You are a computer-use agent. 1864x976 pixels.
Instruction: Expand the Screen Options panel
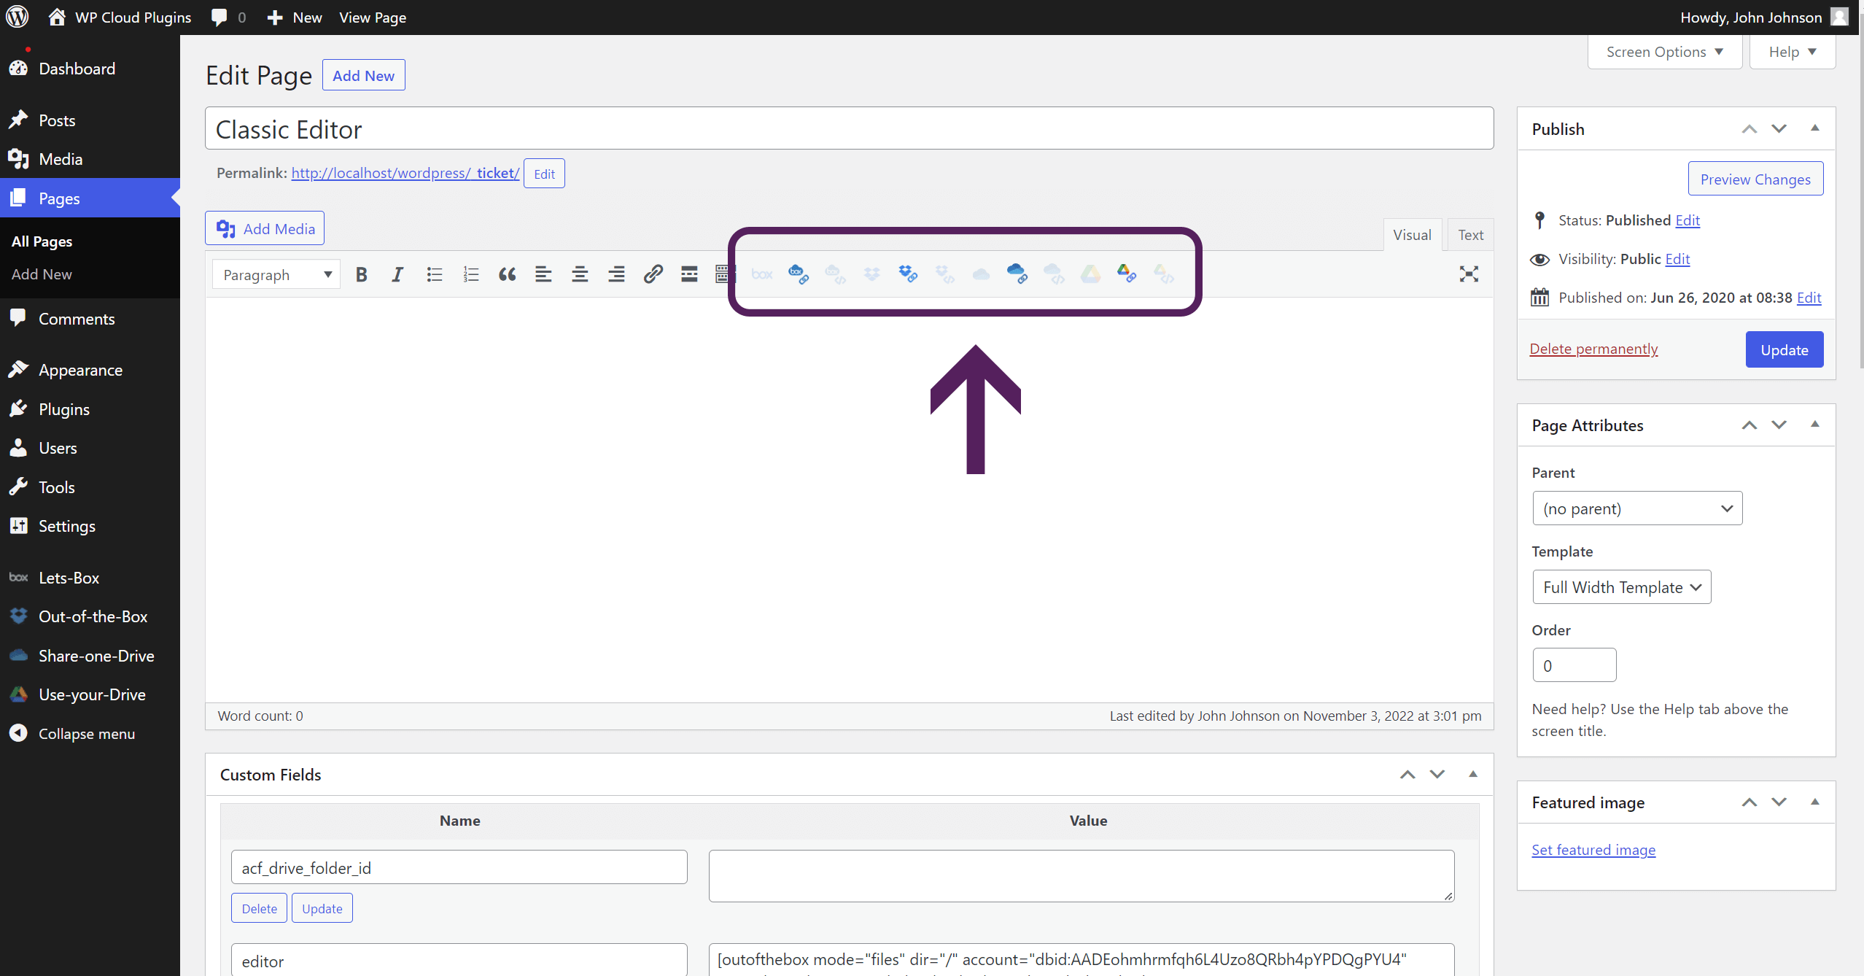pyautogui.click(x=1664, y=52)
